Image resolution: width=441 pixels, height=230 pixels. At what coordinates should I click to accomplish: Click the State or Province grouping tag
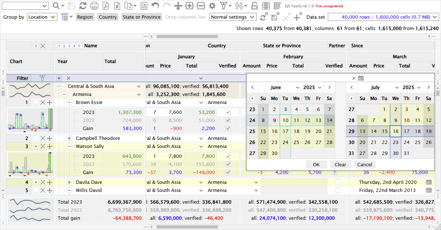(x=141, y=17)
